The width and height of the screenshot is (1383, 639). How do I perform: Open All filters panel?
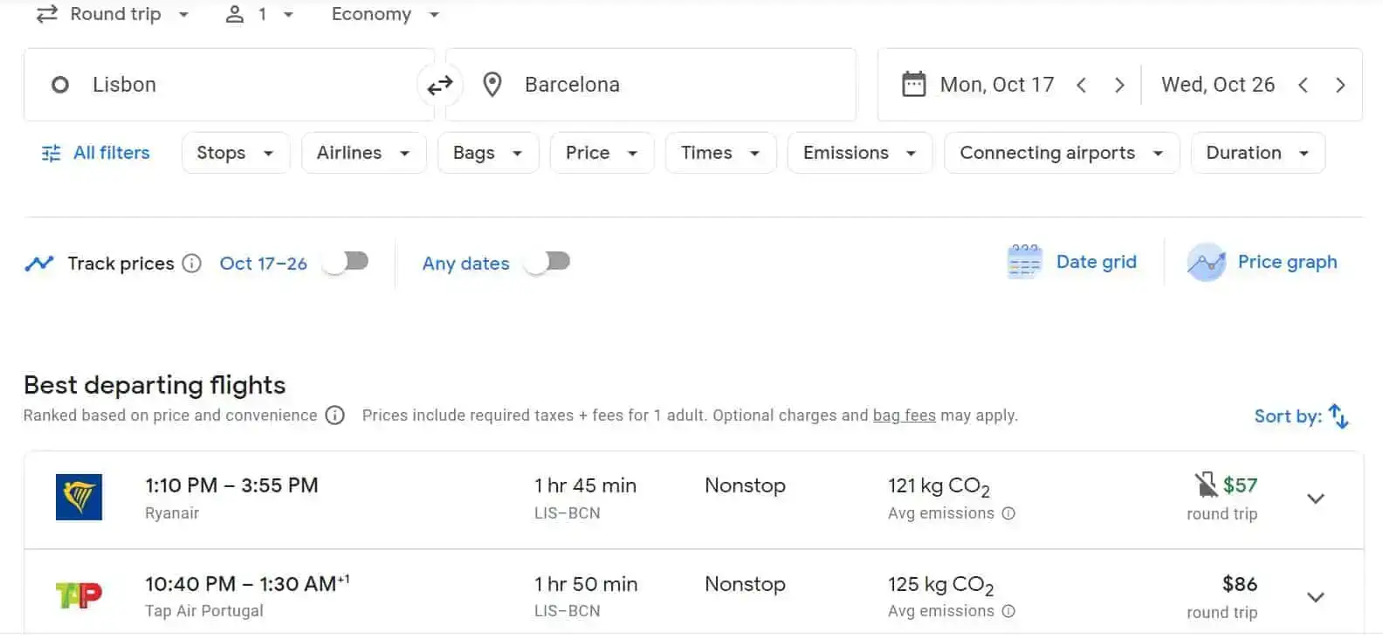click(x=96, y=153)
